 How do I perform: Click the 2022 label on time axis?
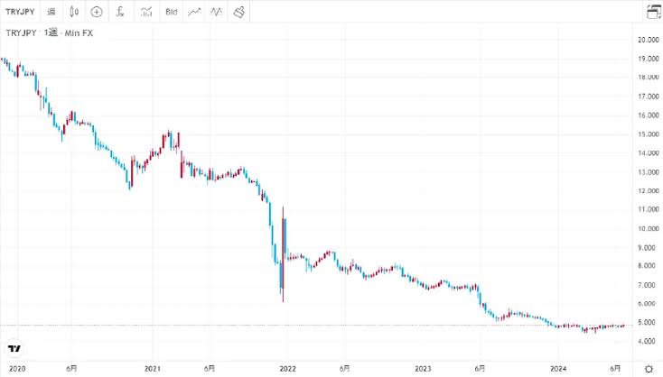click(x=287, y=368)
